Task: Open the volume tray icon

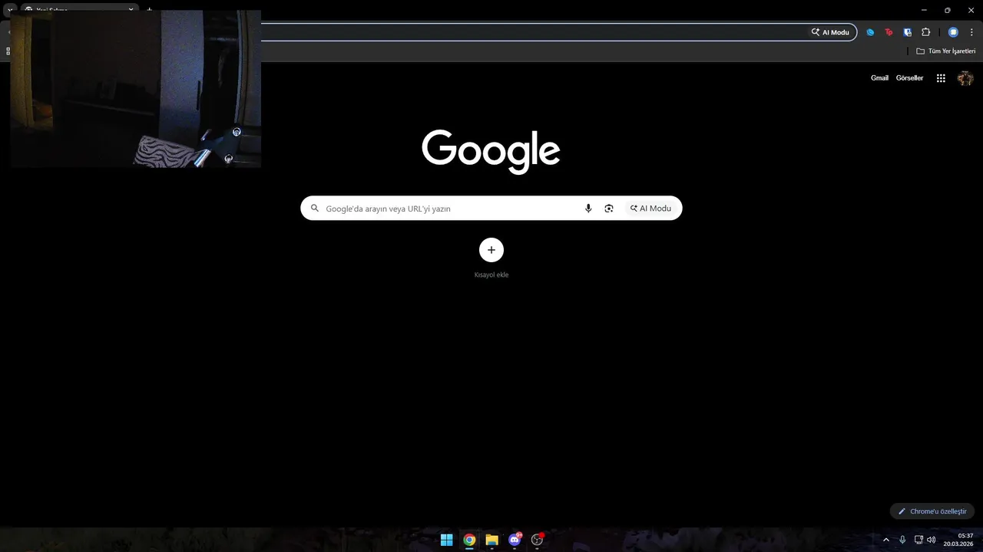Action: pyautogui.click(x=932, y=540)
